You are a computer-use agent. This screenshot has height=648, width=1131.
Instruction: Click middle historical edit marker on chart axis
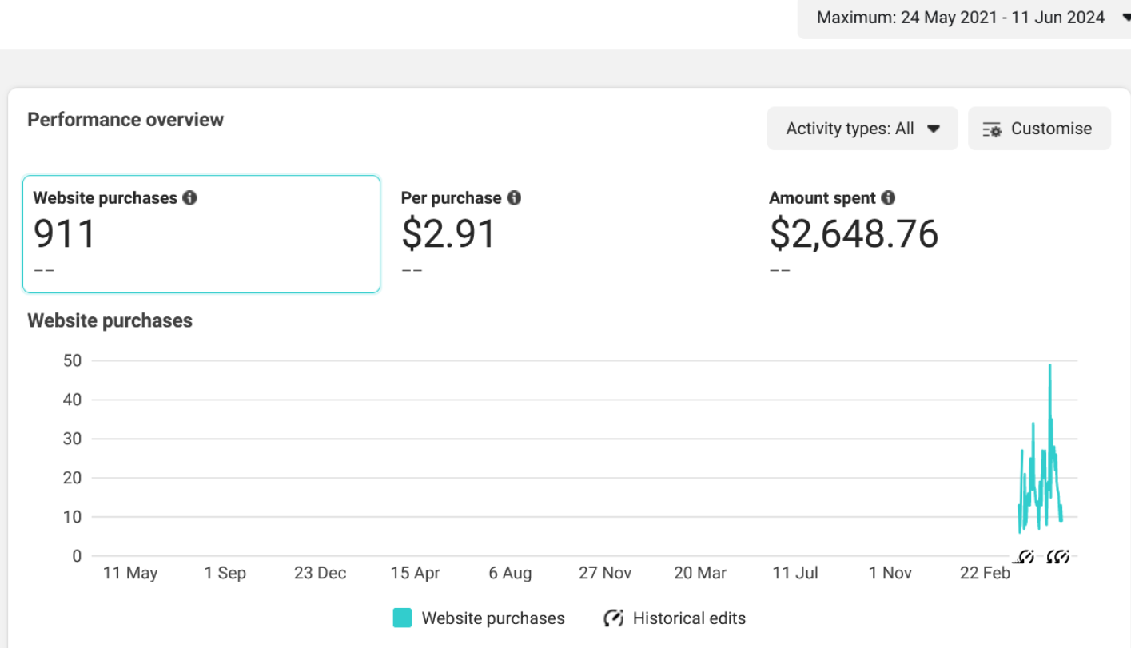pos(1052,557)
